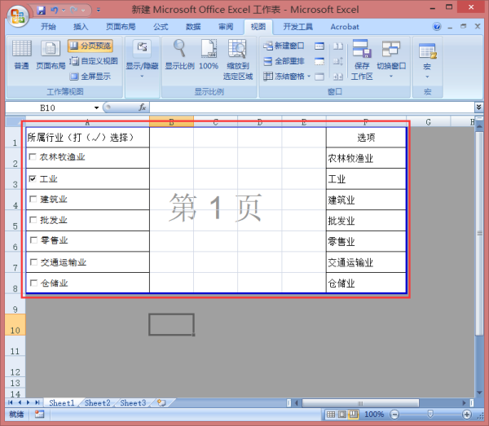This screenshot has height=426, width=489.
Task: Open a New Window (新建窗口)
Action: pyautogui.click(x=284, y=46)
